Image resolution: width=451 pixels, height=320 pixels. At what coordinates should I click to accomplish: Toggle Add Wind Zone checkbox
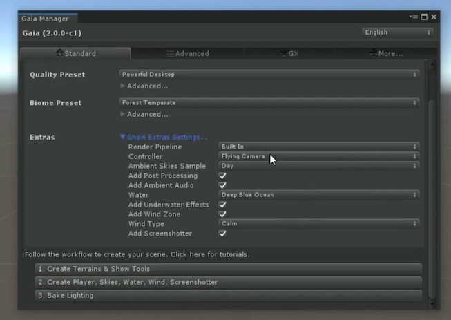pos(222,214)
